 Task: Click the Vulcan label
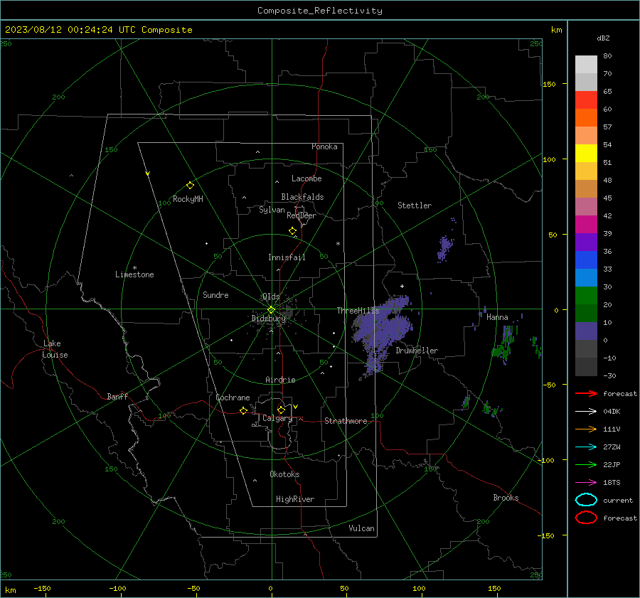[362, 528]
